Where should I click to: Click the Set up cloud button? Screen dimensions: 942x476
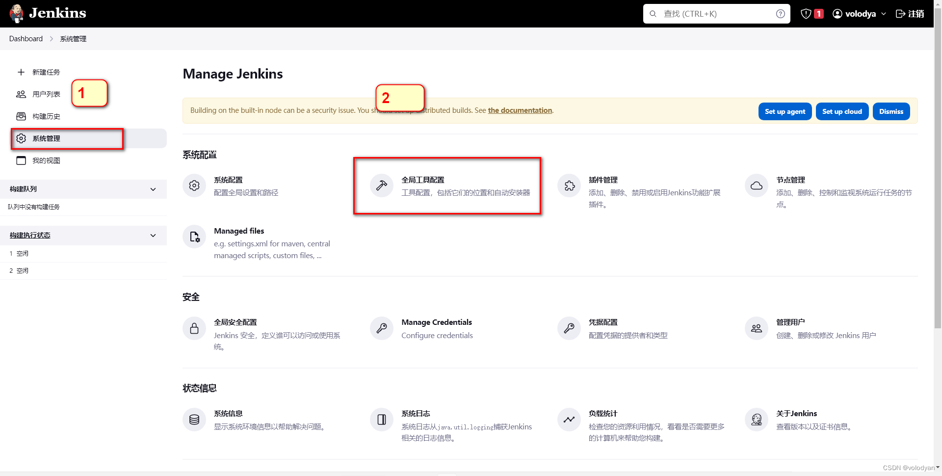pyautogui.click(x=842, y=111)
